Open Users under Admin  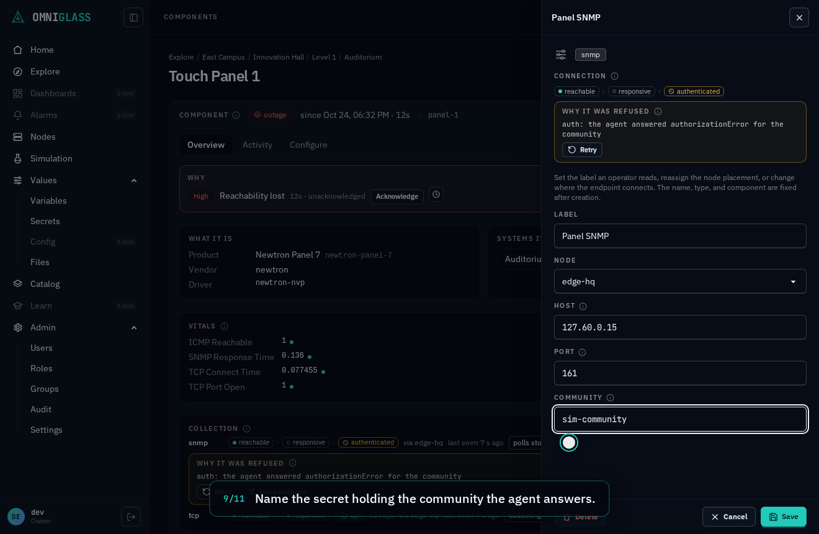[42, 348]
